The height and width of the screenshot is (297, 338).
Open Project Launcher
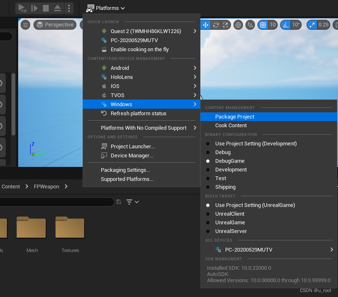click(141, 147)
